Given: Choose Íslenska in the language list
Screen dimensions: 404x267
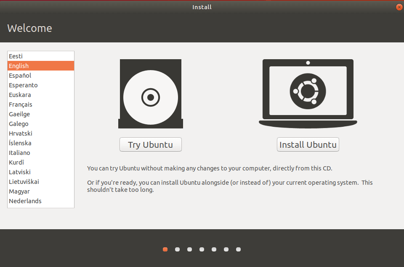Looking at the screenshot, I should (x=41, y=143).
